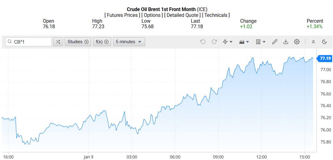Screen dimensions: 333x160
Task: Open the Futures Prices link
Action: (122, 15)
